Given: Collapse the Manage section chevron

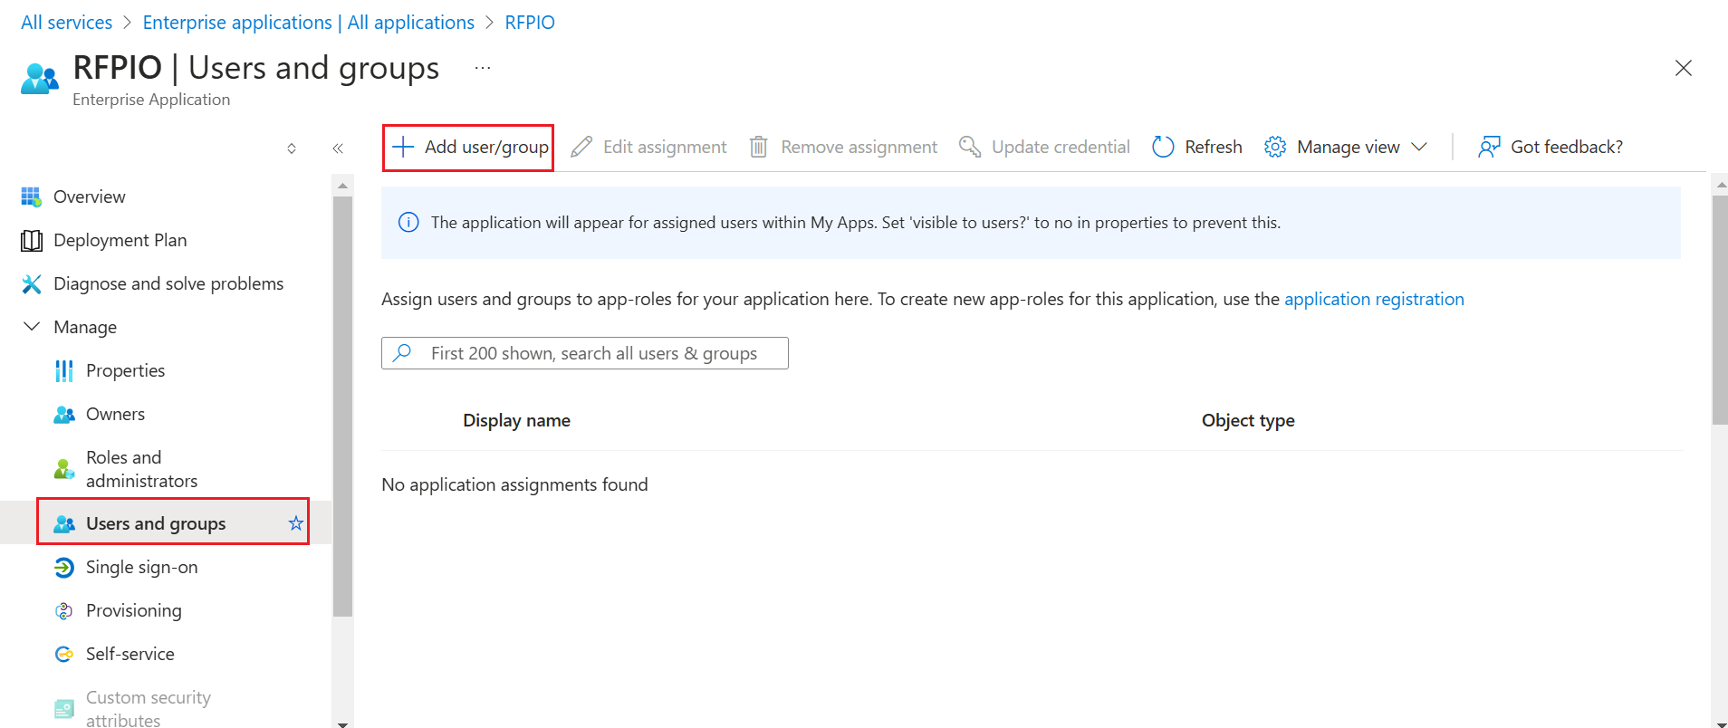Looking at the screenshot, I should [x=32, y=326].
